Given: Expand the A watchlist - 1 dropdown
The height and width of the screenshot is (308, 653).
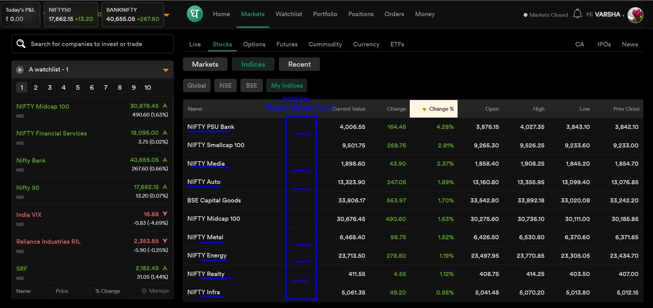Looking at the screenshot, I should click(166, 70).
